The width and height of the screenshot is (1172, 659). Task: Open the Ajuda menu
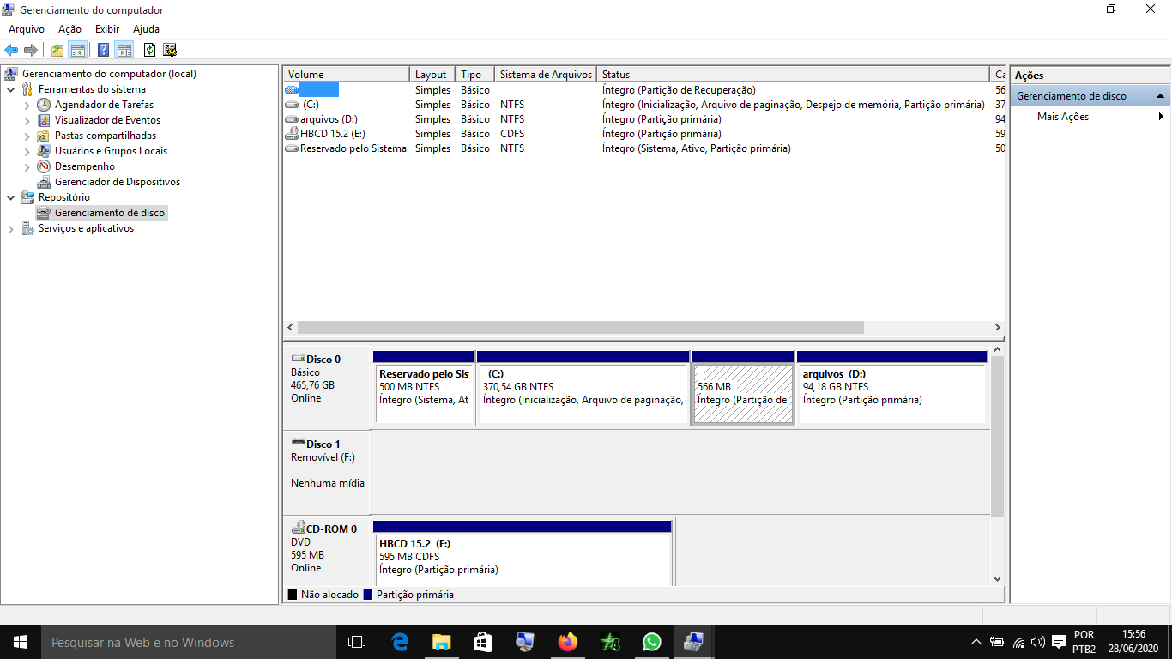147,29
